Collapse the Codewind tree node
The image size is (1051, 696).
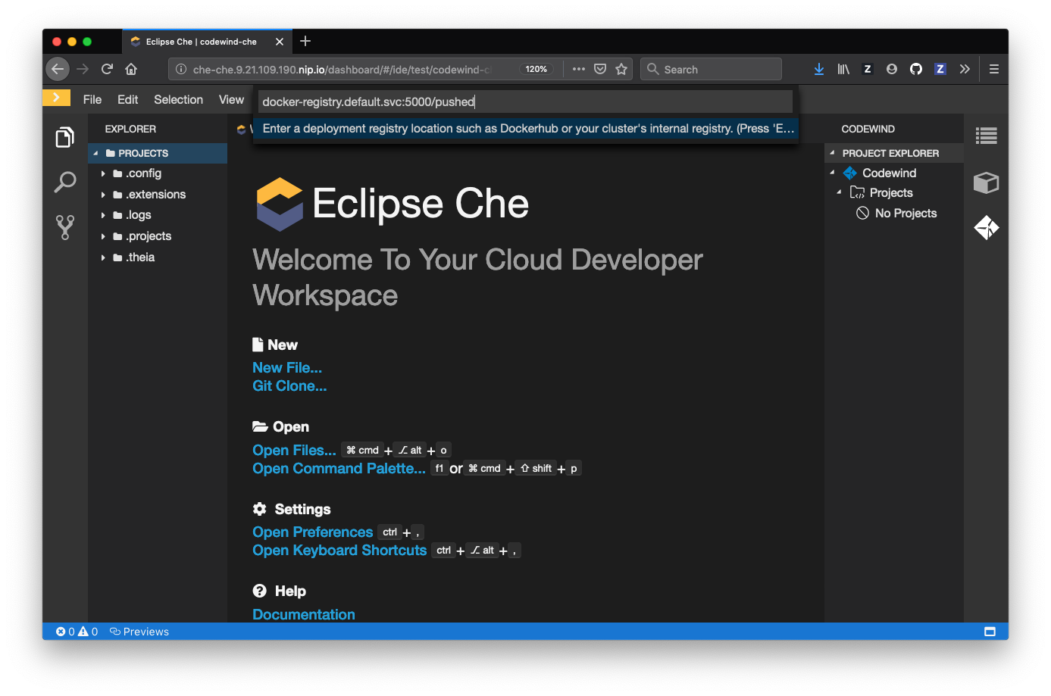tap(832, 173)
